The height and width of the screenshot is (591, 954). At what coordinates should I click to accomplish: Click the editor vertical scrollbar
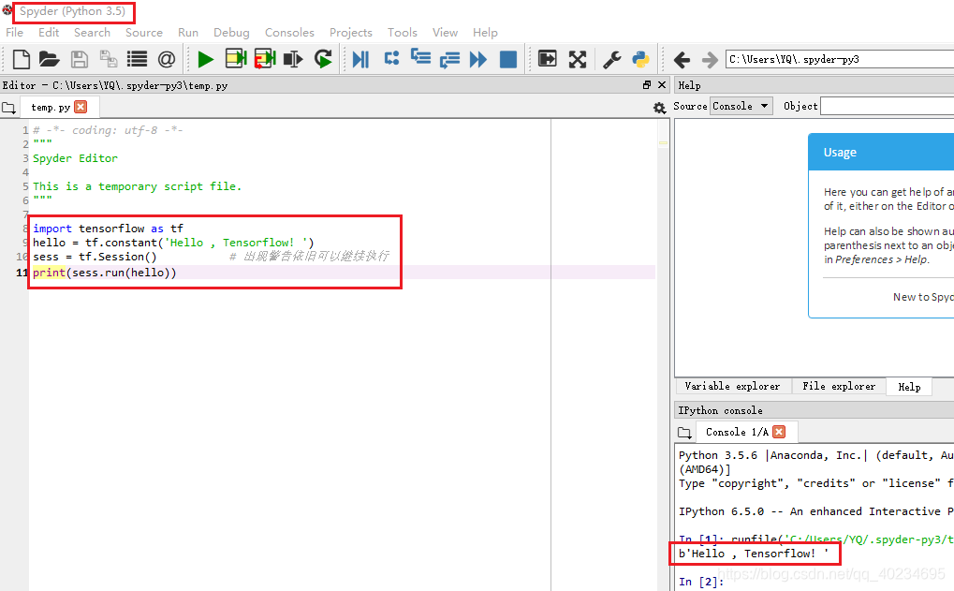point(663,353)
